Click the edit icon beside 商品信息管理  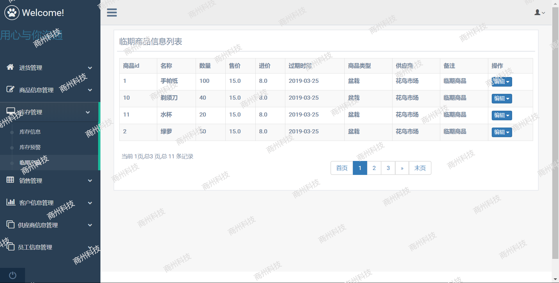tap(10, 89)
